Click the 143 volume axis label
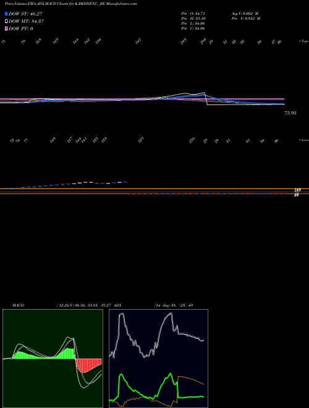The width and height of the screenshot is (309, 408). (298, 190)
